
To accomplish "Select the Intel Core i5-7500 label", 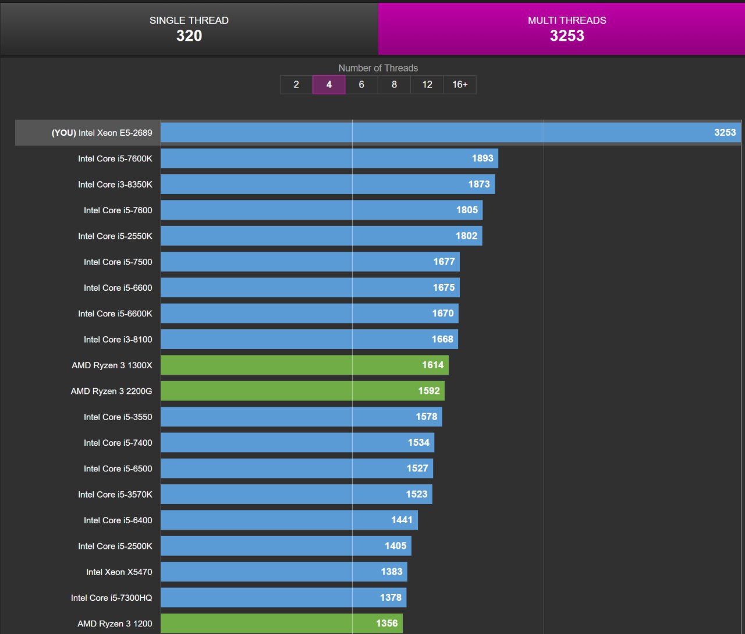I will click(x=118, y=262).
